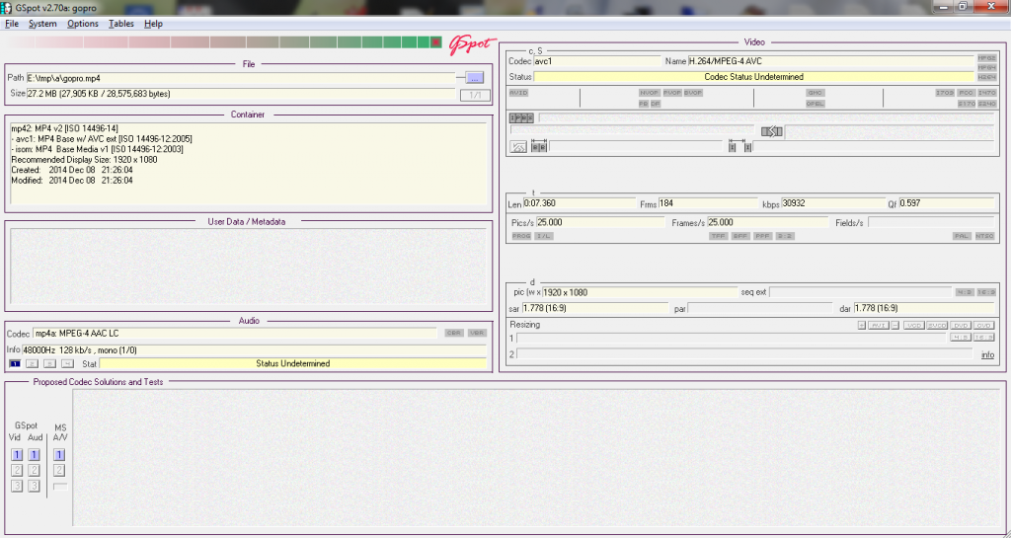The width and height of the screenshot is (1011, 538).
Task: Toggle the 16:9 indicator beside seq ext
Action: click(985, 292)
